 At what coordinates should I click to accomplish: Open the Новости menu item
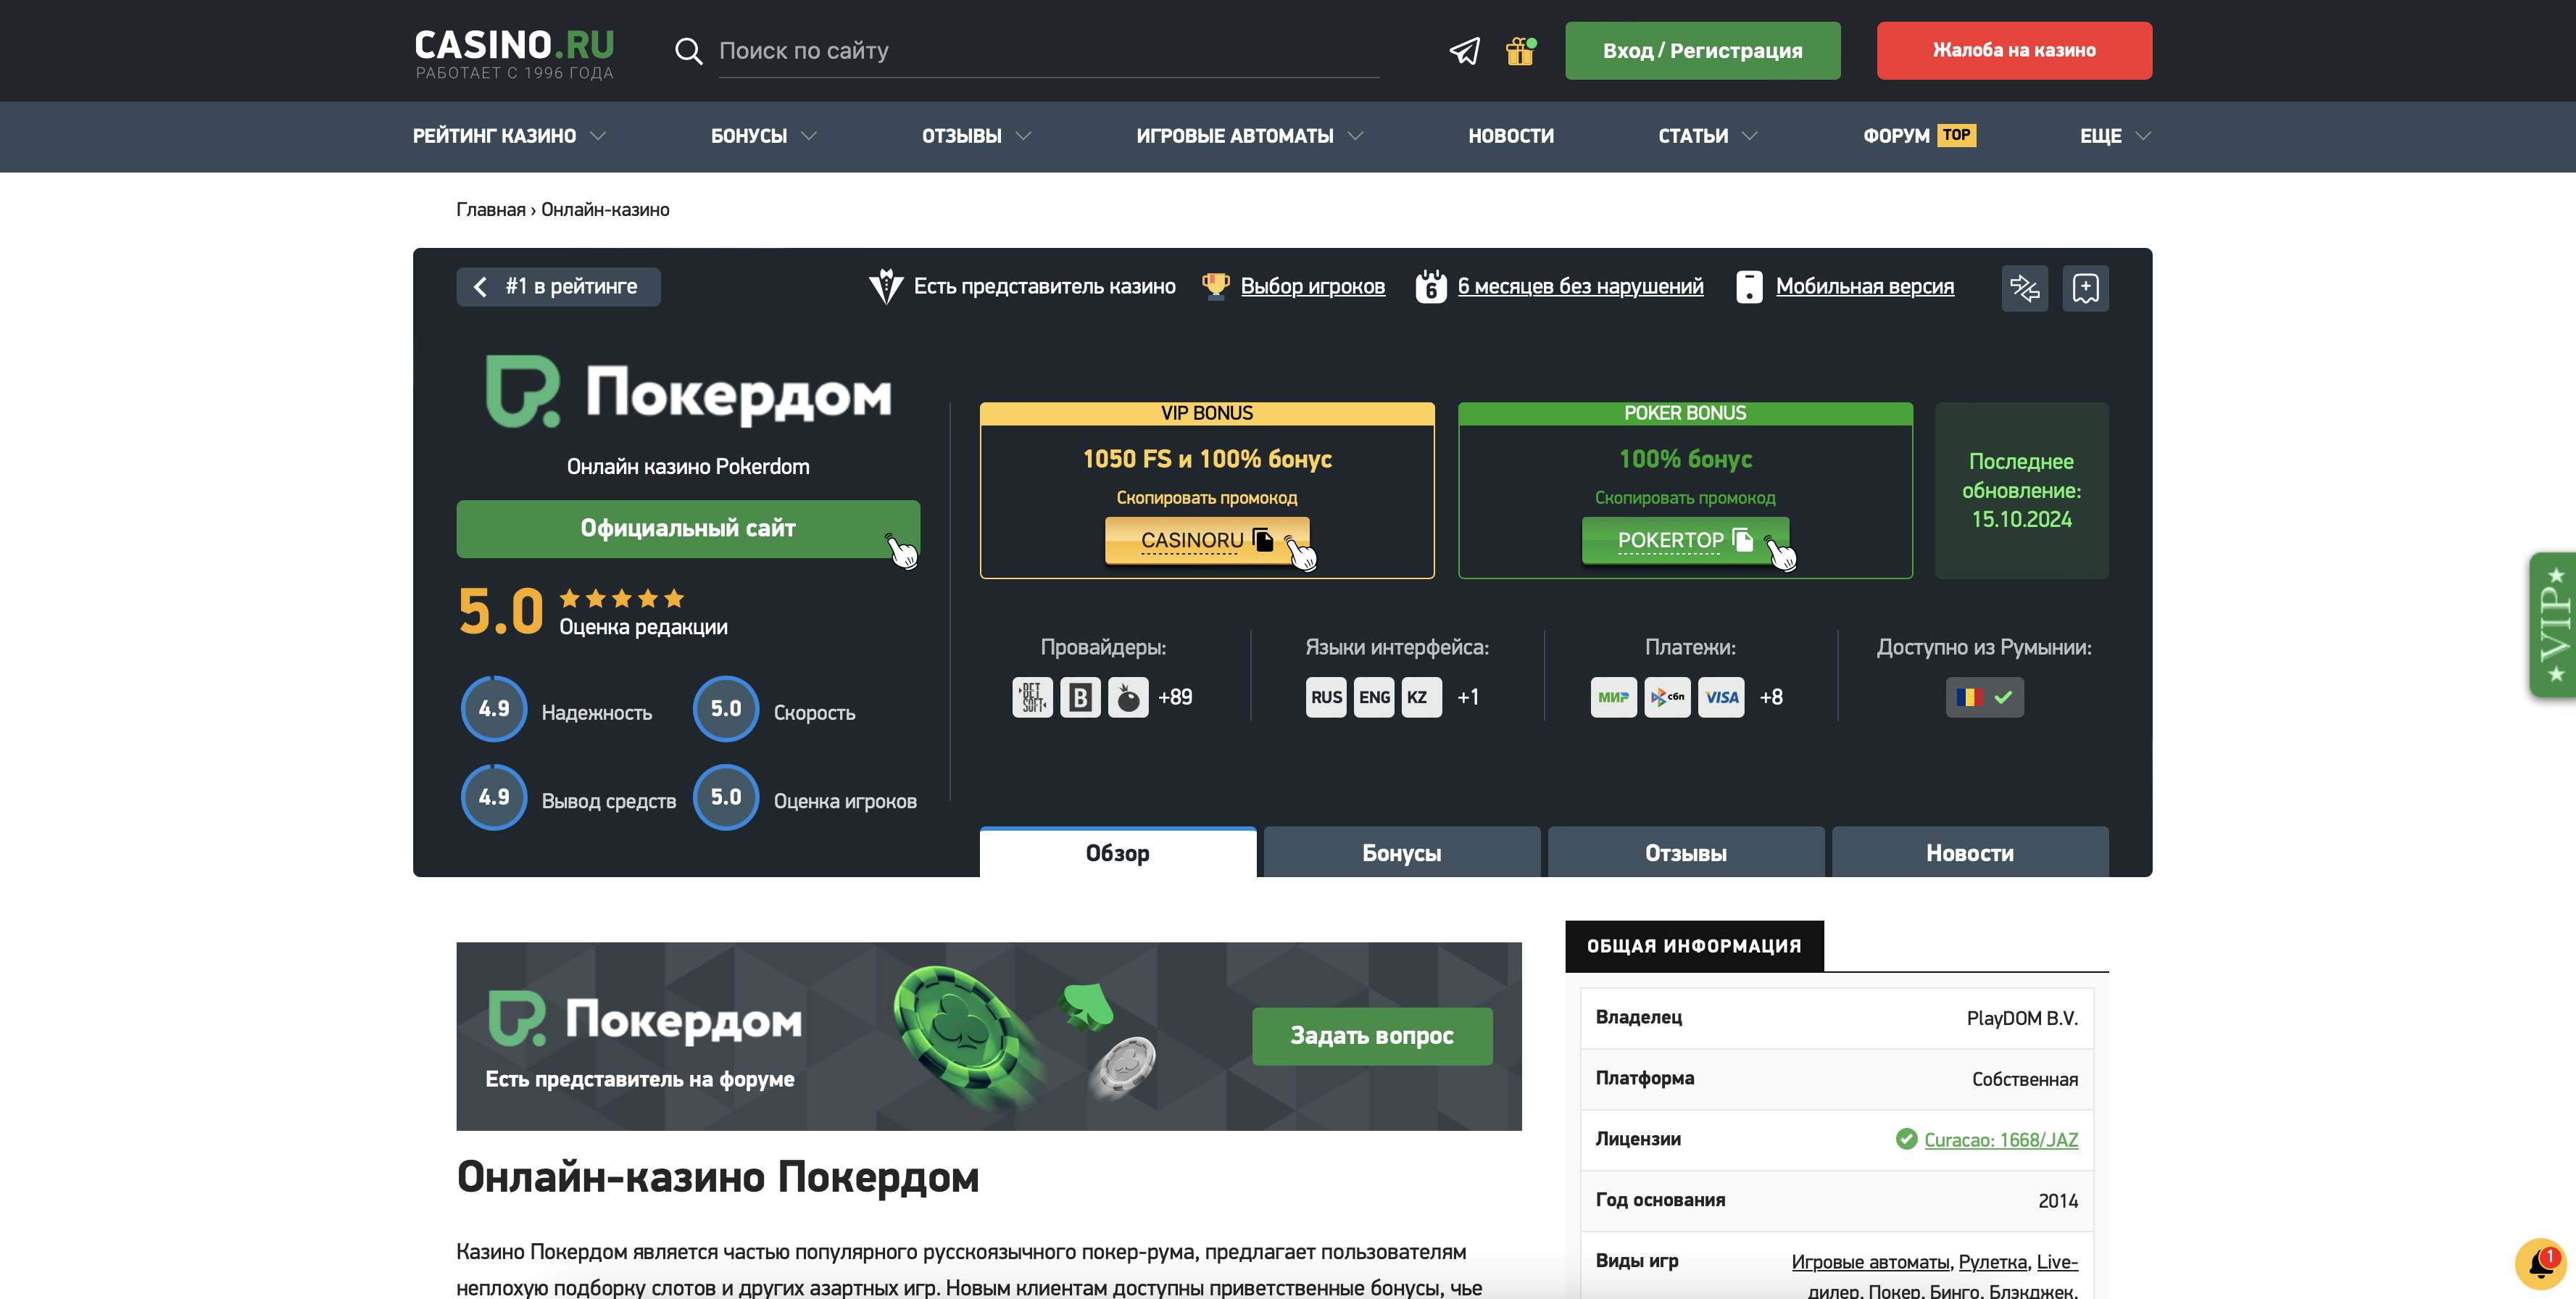(1511, 136)
